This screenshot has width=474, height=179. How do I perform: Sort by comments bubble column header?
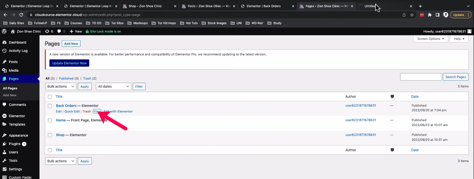(392, 96)
